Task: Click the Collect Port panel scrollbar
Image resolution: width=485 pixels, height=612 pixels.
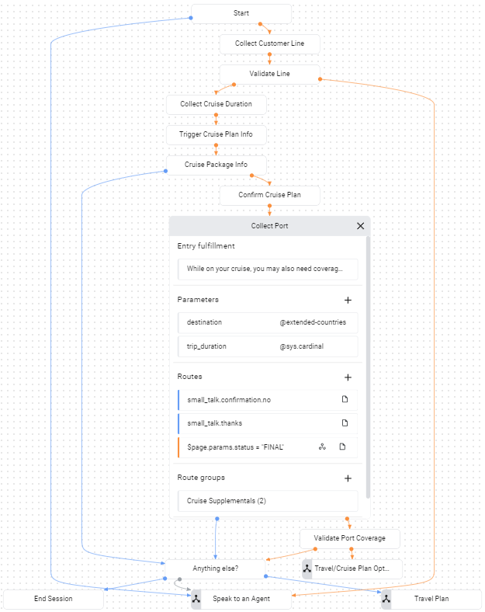Action: (368, 365)
